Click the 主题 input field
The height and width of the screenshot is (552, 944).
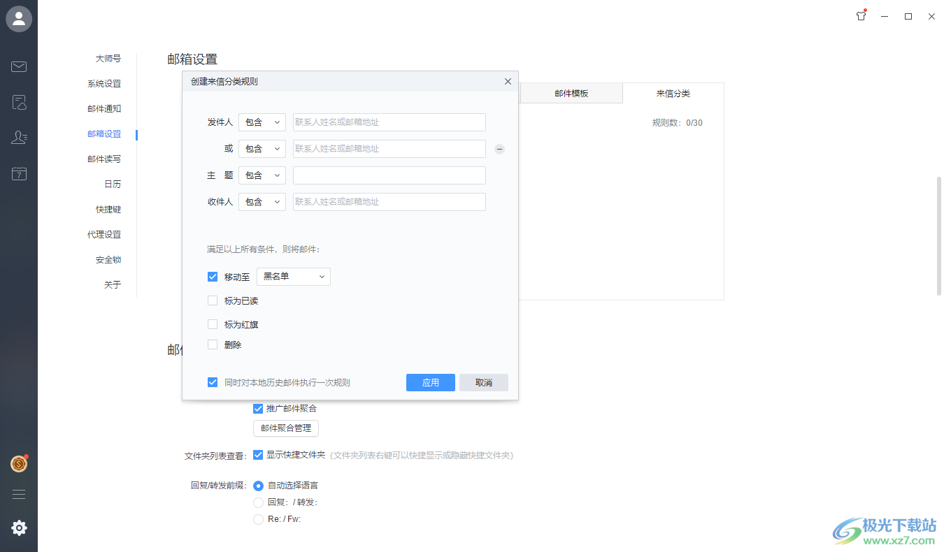pos(389,175)
